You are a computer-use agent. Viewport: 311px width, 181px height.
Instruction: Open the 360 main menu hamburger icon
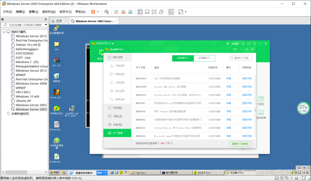coord(254,44)
